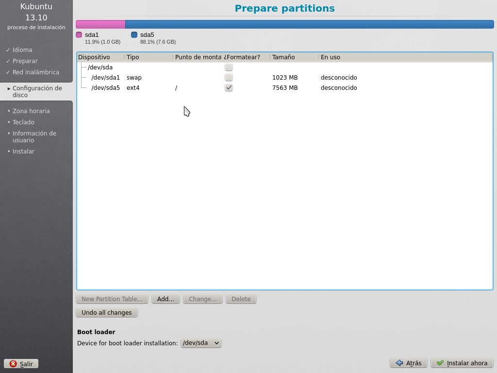Screen dimensions: 497x373
Task: Toggle the format checkbox for /dev/sda
Action: point(229,68)
